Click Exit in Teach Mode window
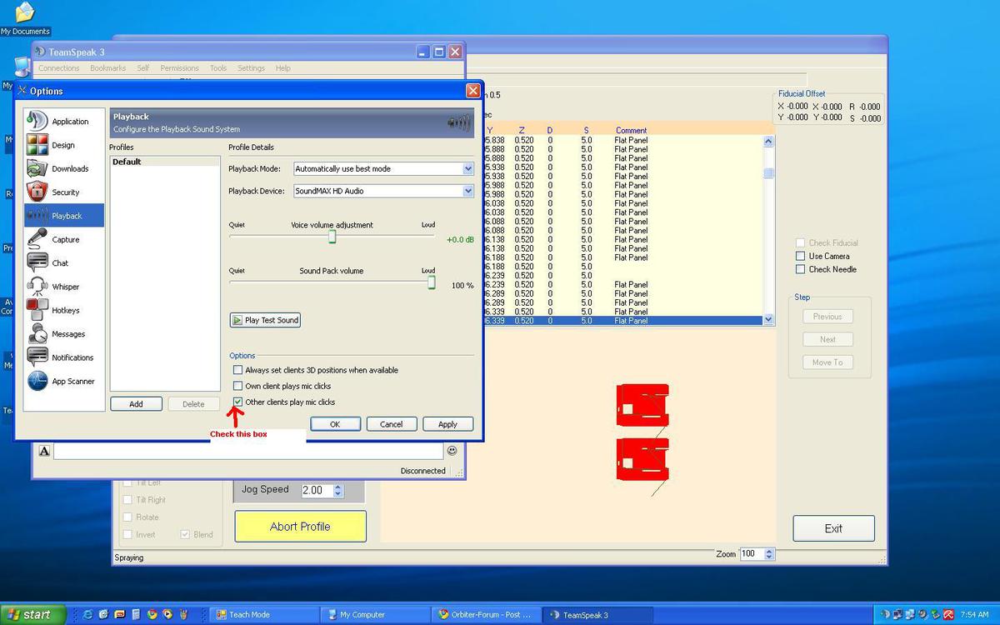Screen dimensions: 1000x625 tap(833, 528)
